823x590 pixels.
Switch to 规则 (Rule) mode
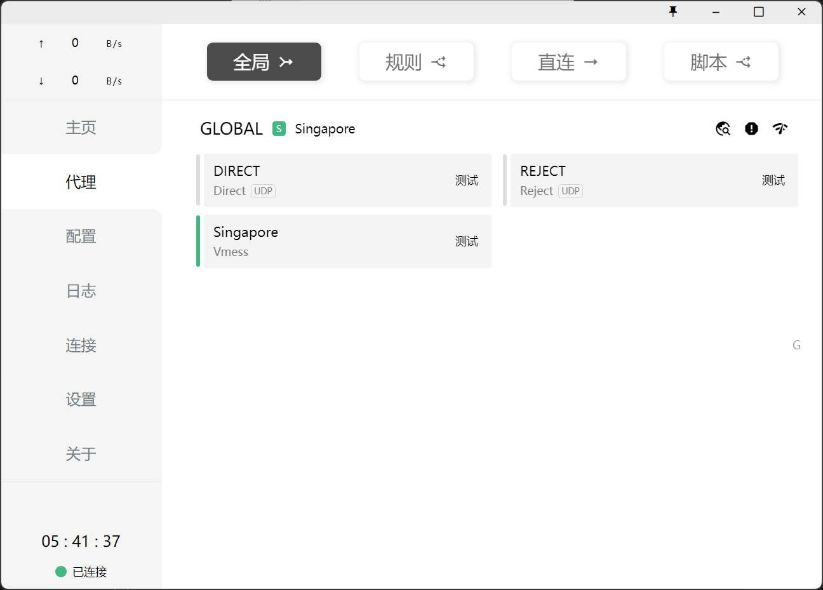point(416,62)
